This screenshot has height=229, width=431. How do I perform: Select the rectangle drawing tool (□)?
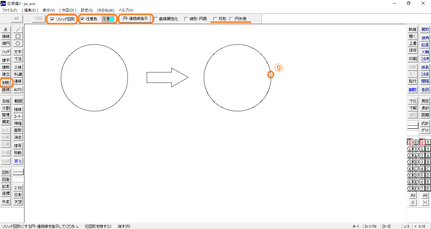(18, 37)
